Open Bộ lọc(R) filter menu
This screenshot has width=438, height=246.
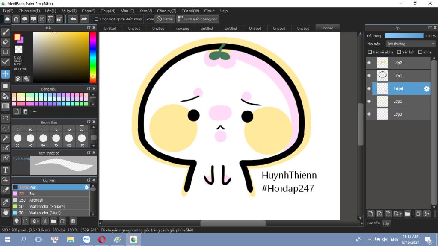pyautogui.click(x=69, y=11)
